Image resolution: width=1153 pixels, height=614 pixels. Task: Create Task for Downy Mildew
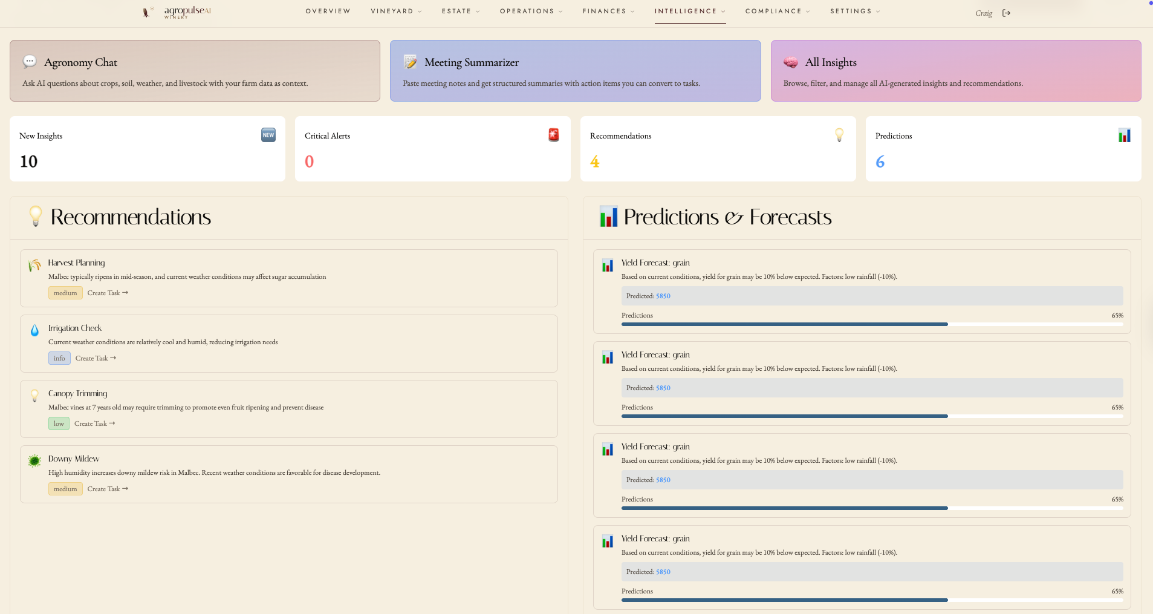pyautogui.click(x=108, y=489)
